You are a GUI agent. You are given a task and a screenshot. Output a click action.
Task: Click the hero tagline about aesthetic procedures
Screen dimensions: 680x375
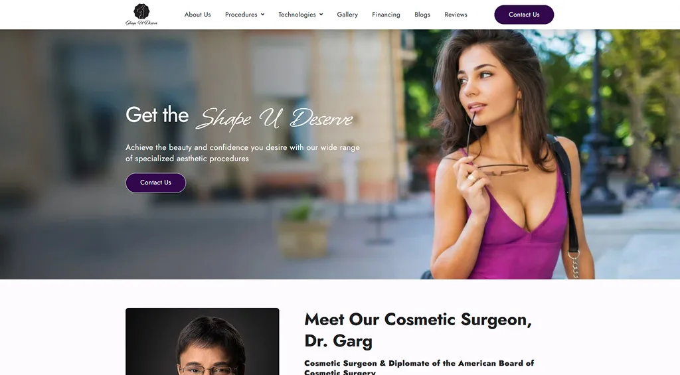242,153
